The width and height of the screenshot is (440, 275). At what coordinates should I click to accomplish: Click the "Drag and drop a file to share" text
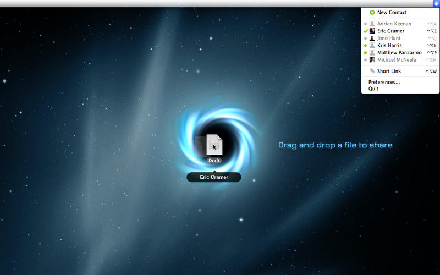pos(335,145)
